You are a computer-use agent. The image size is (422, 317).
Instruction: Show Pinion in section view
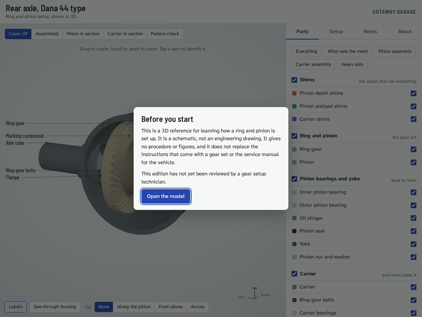click(x=83, y=34)
